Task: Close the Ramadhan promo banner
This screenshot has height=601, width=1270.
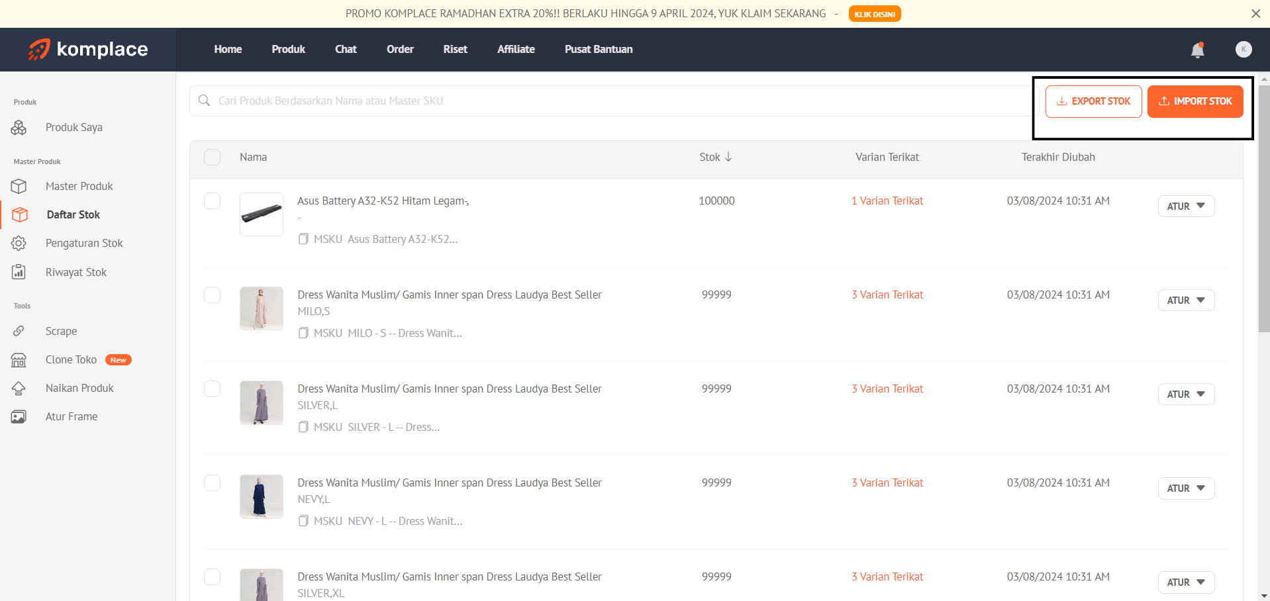Action: tap(1255, 13)
